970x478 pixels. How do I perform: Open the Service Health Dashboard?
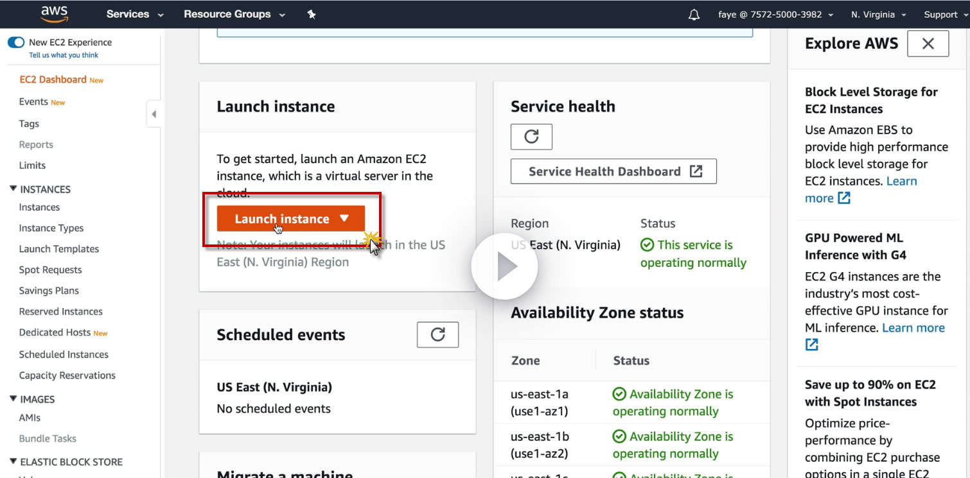613,171
